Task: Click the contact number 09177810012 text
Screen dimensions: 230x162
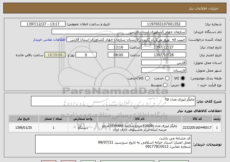Action: point(157,147)
